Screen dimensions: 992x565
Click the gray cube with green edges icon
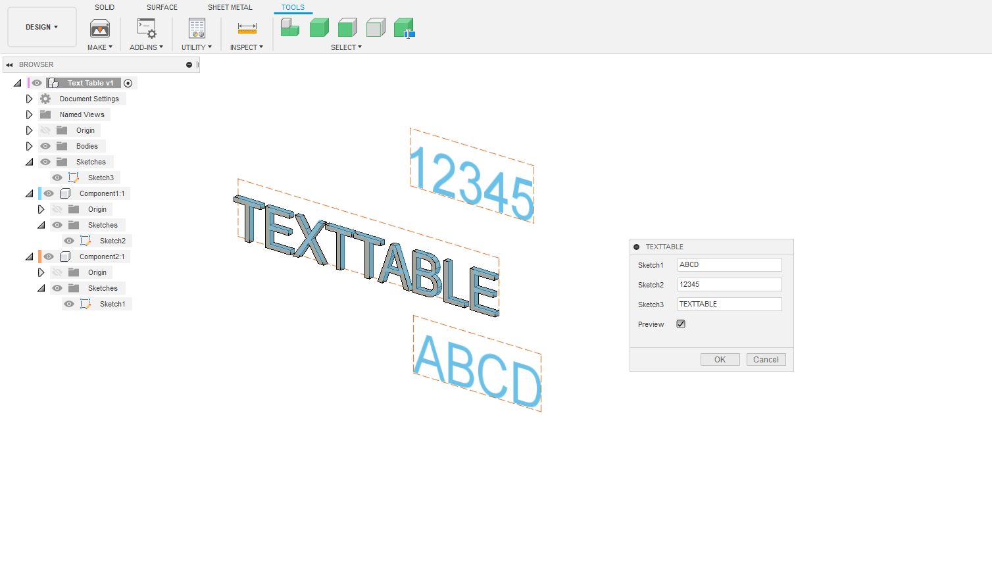click(x=376, y=28)
